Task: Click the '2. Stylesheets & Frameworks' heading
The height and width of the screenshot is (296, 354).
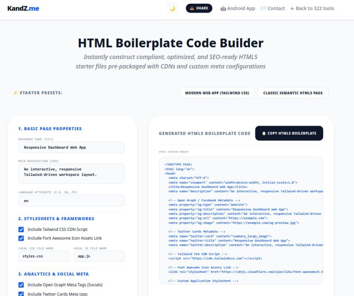Action: [56, 219]
